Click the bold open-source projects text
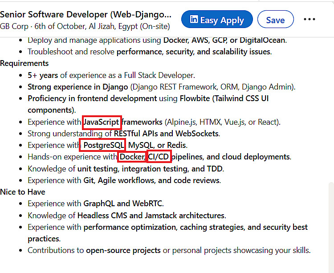 [x=123, y=250]
